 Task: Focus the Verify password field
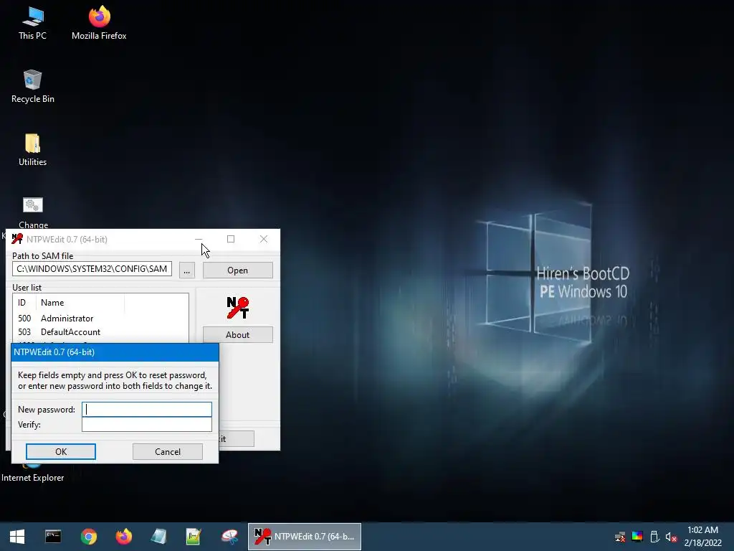click(x=147, y=425)
